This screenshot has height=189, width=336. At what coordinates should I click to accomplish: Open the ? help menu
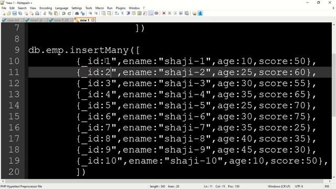(x=144, y=8)
